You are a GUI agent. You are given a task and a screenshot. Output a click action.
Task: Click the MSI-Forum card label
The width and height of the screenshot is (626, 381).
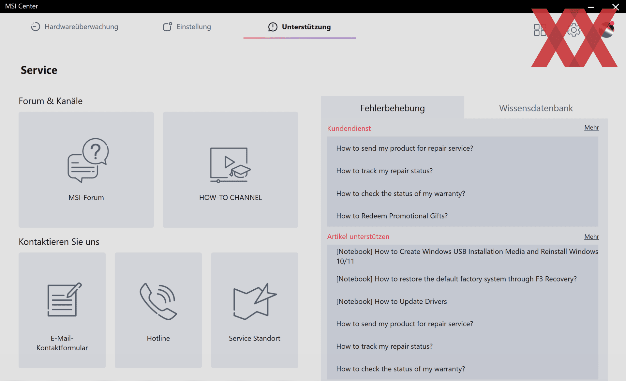tap(86, 197)
